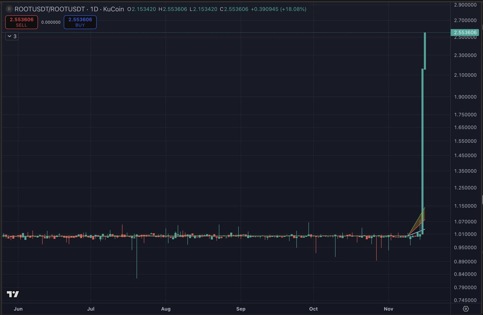Screen dimensions: 483x315
Task: Open chart settings gear icon
Action: tap(466, 309)
